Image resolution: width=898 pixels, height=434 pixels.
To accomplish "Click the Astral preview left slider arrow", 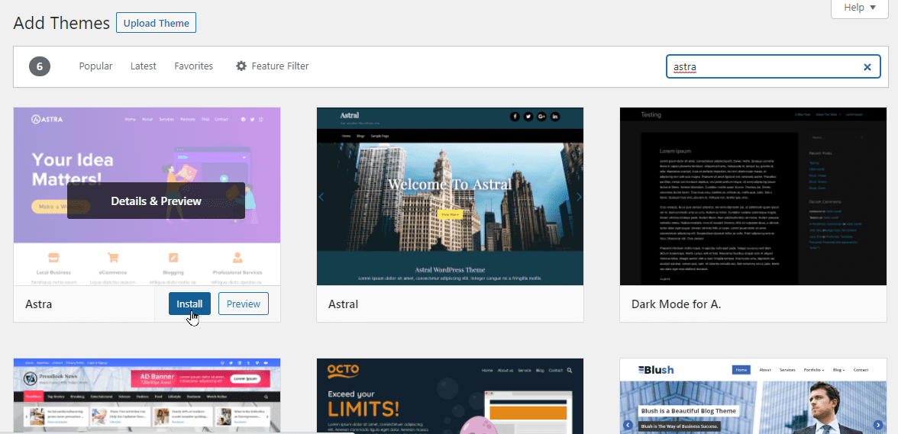I will 321,198.
